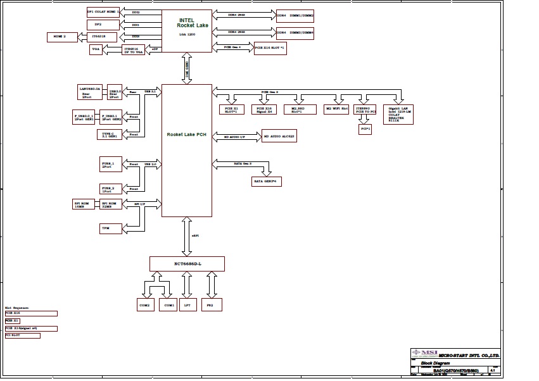Image resolution: width=539 pixels, height=381 pixels.
Task: Select the Gigabit LAN Intel I219-LM block
Action: click(x=400, y=114)
